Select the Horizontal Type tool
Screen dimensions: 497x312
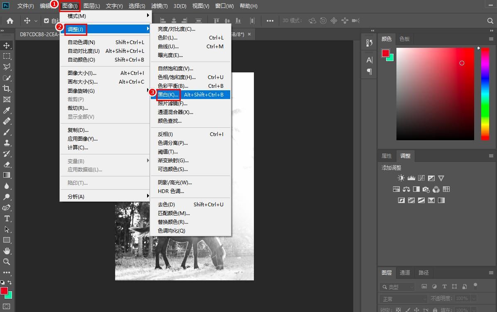pos(7,218)
